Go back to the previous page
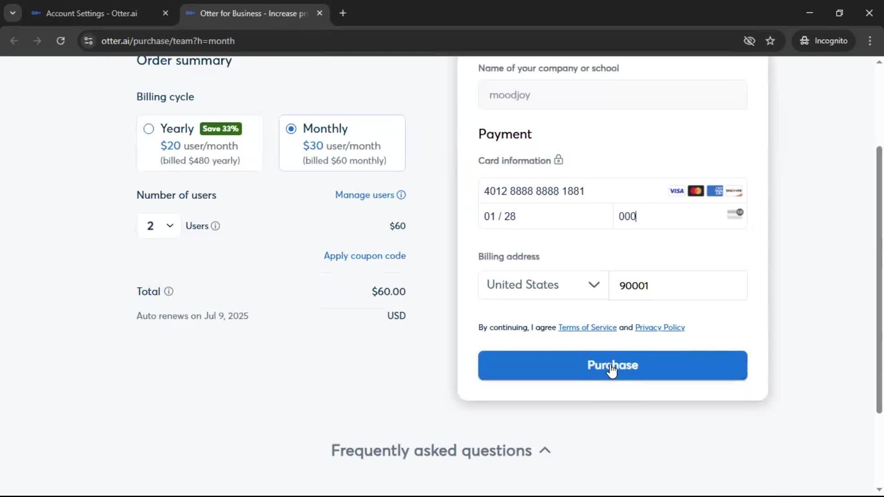 [x=14, y=41]
